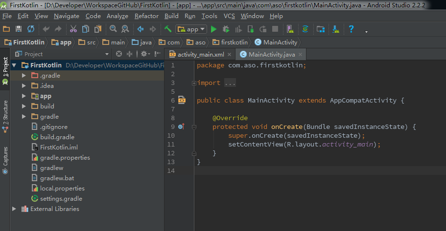The image size is (446, 231).
Task: Open the Build menu
Action: point(171,16)
